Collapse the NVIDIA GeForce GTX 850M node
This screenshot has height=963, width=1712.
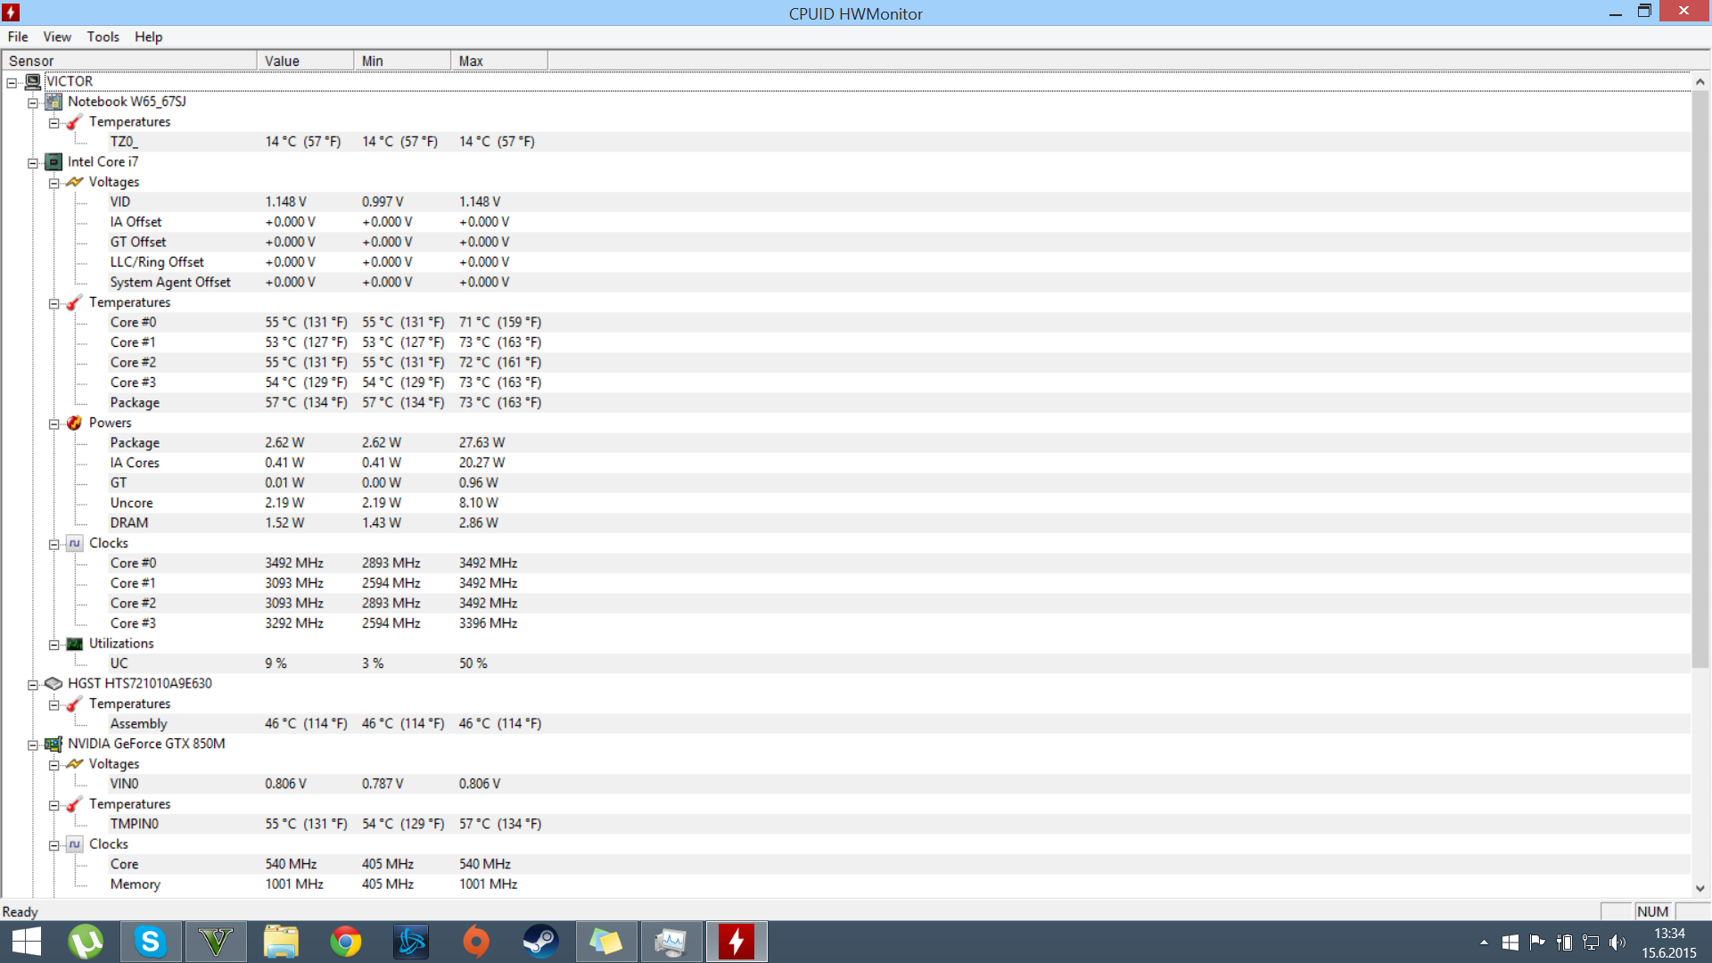pos(33,745)
